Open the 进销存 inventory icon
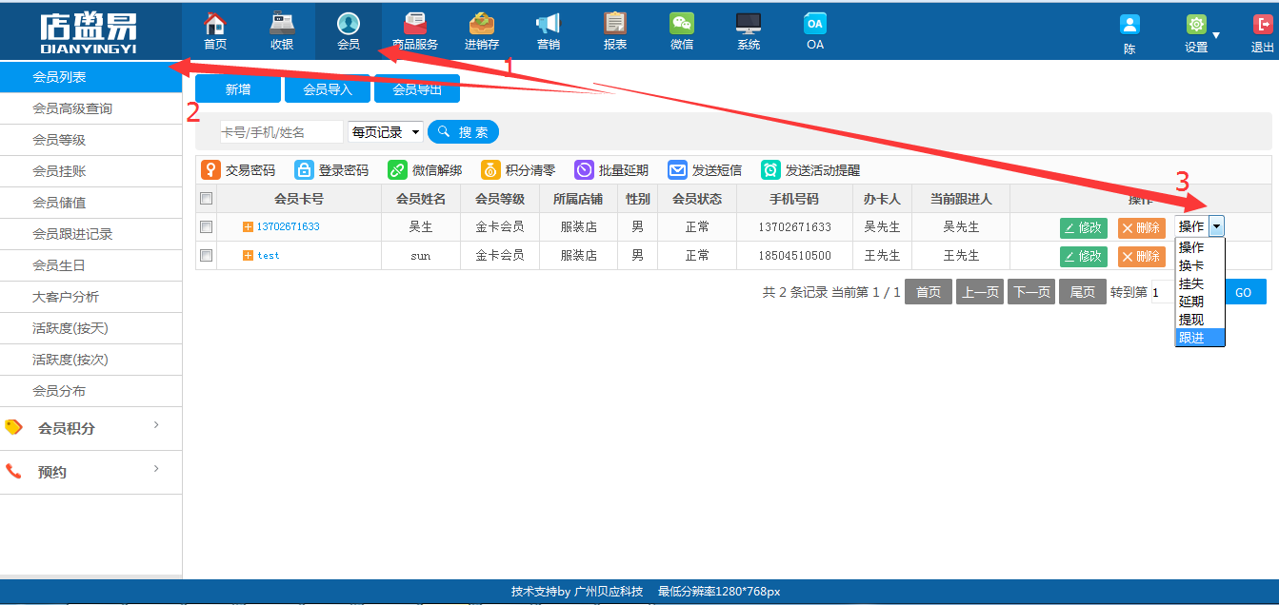The image size is (1279, 605). [482, 24]
